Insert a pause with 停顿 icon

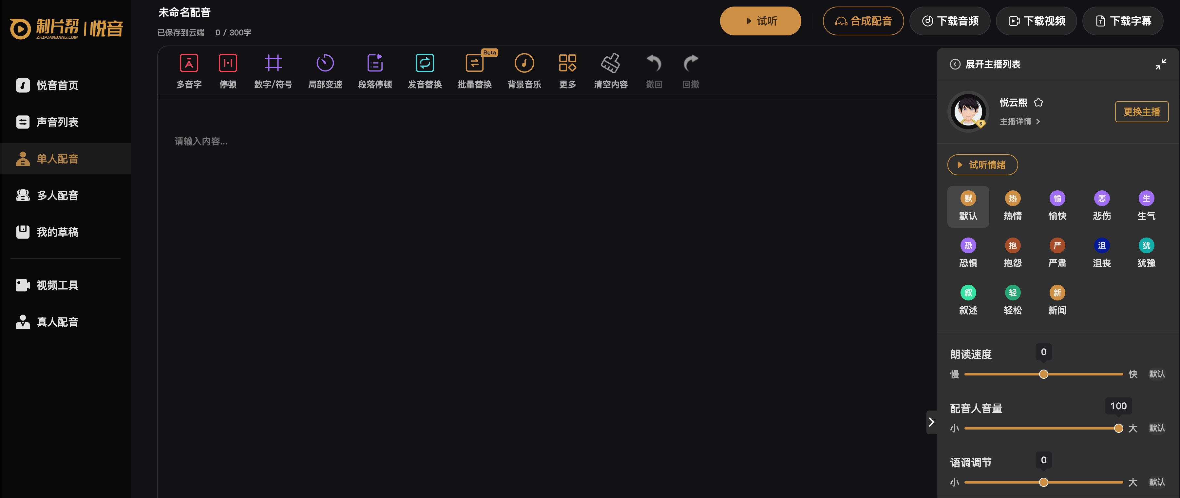[x=228, y=63]
